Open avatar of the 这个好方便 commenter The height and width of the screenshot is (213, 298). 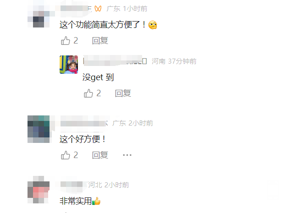(39, 129)
